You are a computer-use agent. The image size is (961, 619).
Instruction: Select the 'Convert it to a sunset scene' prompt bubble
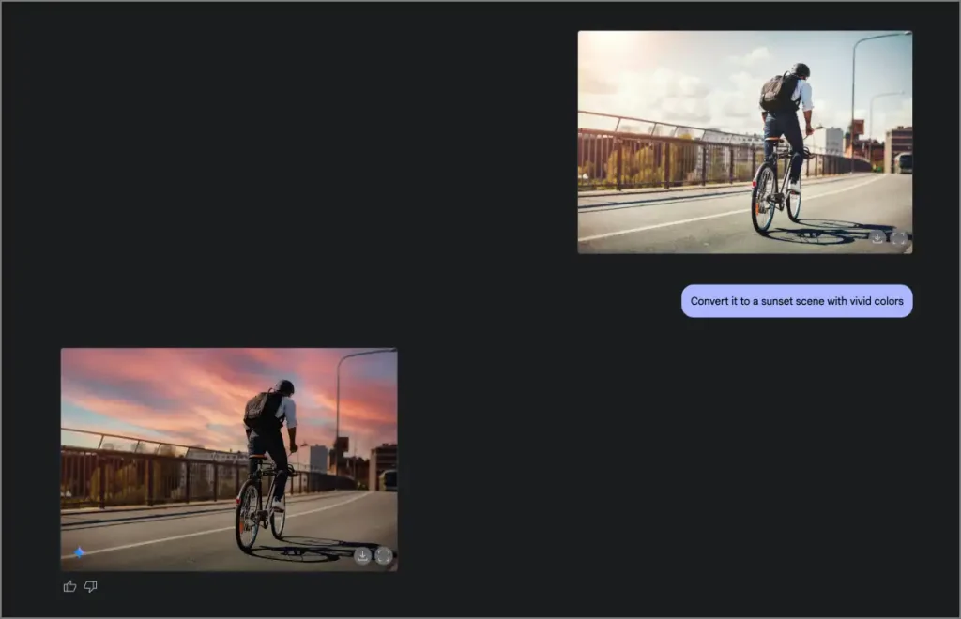797,301
